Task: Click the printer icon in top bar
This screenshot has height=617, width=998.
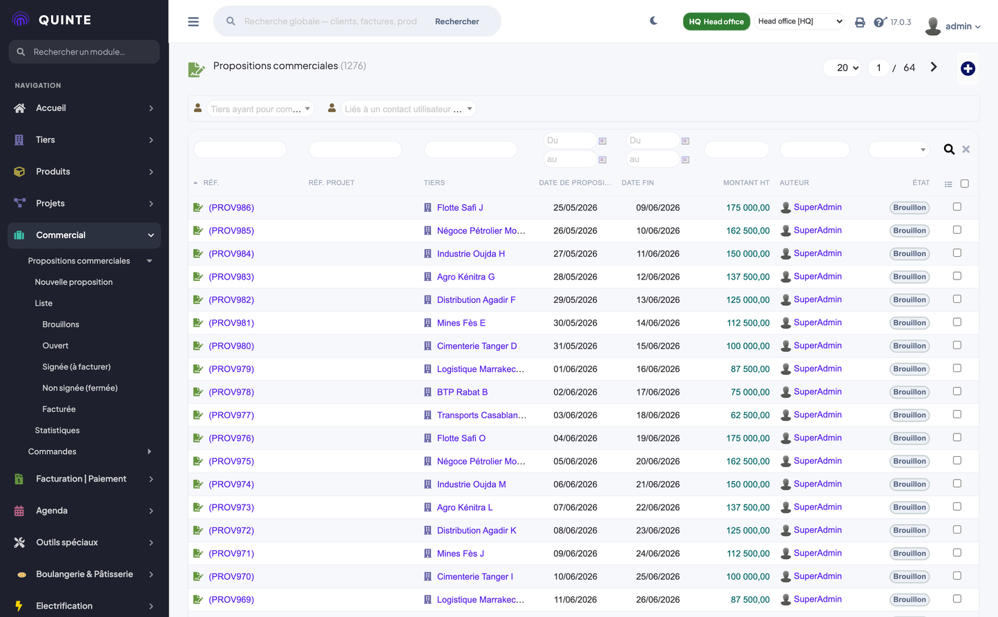Action: [x=860, y=22]
